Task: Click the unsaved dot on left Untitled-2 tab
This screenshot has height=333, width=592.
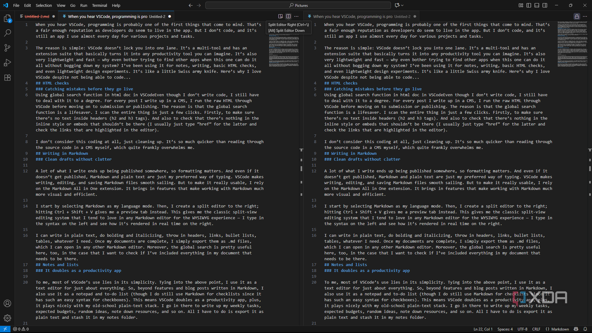Action: coord(170,17)
